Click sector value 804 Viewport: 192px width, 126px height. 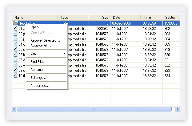point(167,39)
